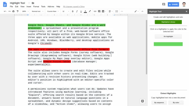Toggle Italic formatting
The image size is (189, 106).
click(77, 11)
